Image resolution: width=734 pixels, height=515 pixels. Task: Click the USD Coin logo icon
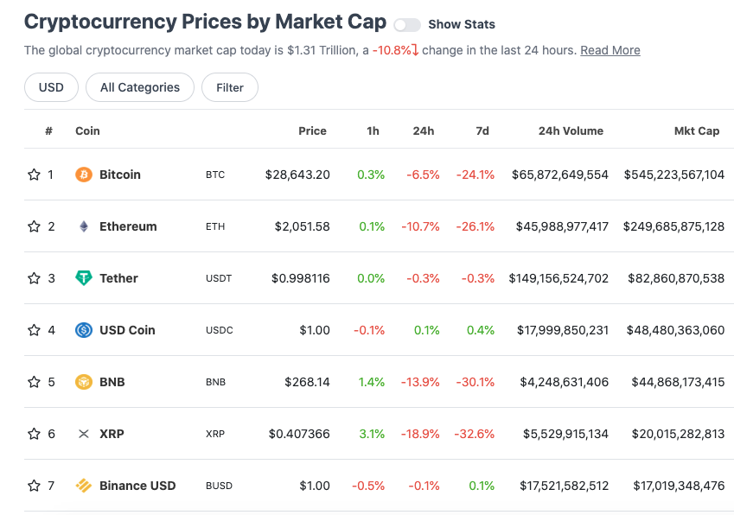[84, 330]
